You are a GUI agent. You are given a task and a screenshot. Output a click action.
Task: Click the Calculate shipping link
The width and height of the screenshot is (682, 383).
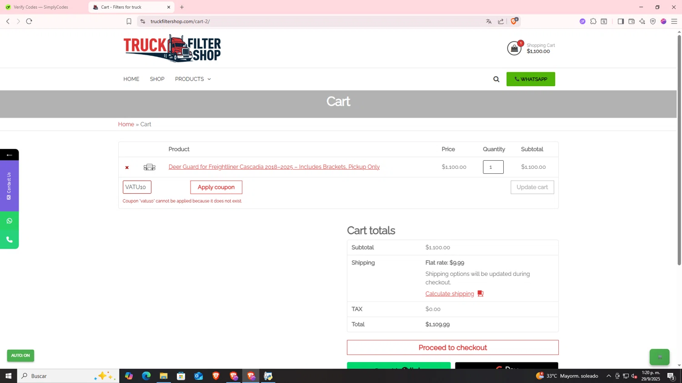tap(450, 294)
